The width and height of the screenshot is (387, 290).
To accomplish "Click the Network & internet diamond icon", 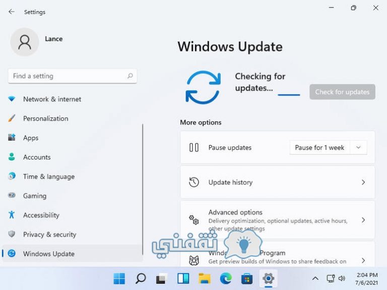I will tap(12, 99).
